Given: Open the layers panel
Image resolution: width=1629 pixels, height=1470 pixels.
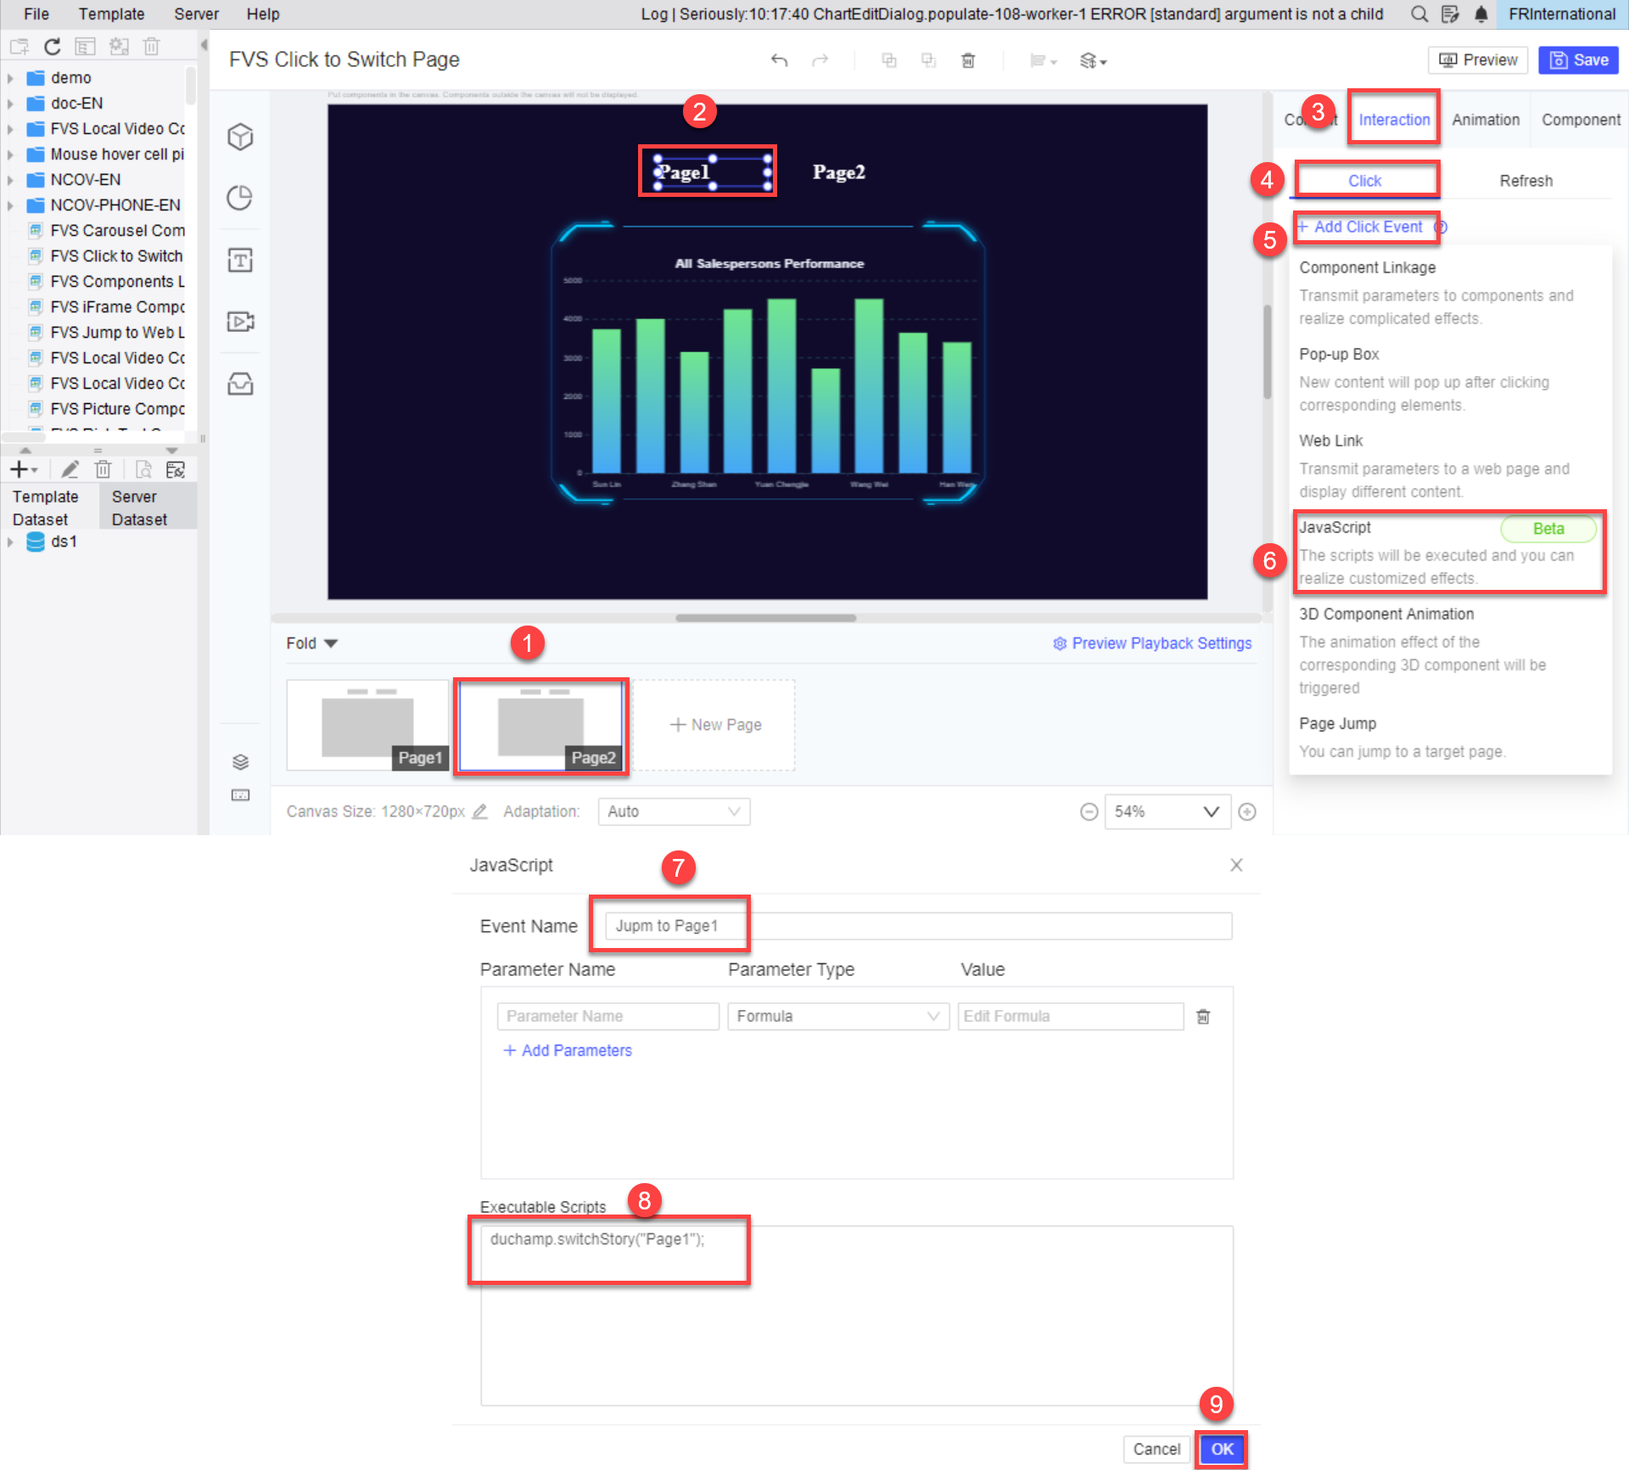Looking at the screenshot, I should [x=240, y=761].
